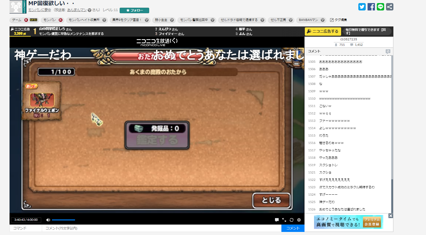
Task: Click the question icon beside ゼルドラド容疑で逮捕する tag
Action: [262, 20]
